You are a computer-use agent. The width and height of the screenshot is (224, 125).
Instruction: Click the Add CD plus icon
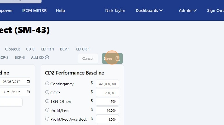(x=47, y=57)
